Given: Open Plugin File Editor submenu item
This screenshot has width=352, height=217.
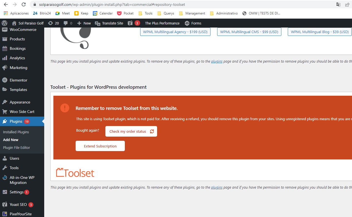Looking at the screenshot, I should point(16,147).
